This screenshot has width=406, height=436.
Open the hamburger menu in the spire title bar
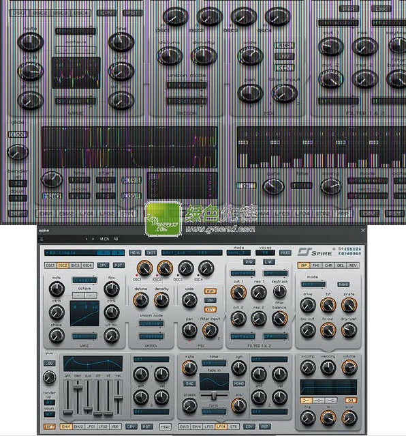point(42,239)
